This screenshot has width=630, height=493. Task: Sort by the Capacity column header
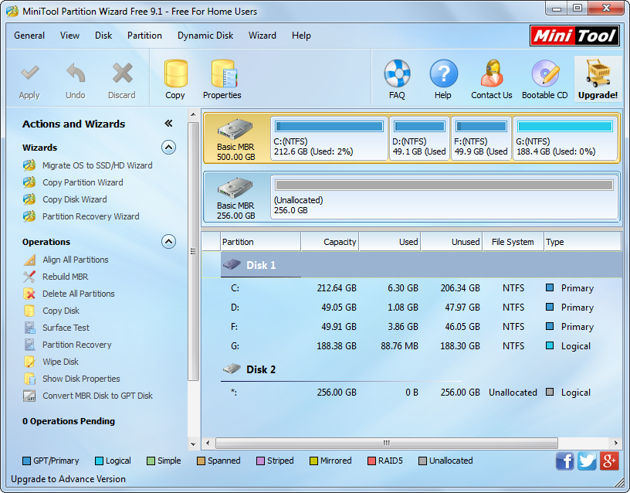point(330,242)
